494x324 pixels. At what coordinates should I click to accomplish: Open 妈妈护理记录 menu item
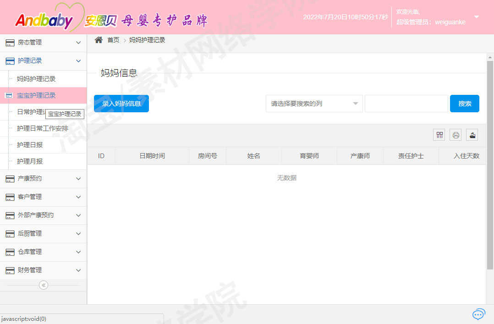coord(36,79)
